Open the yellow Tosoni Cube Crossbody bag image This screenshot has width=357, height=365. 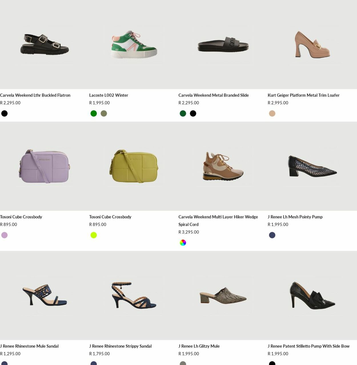tap(134, 166)
